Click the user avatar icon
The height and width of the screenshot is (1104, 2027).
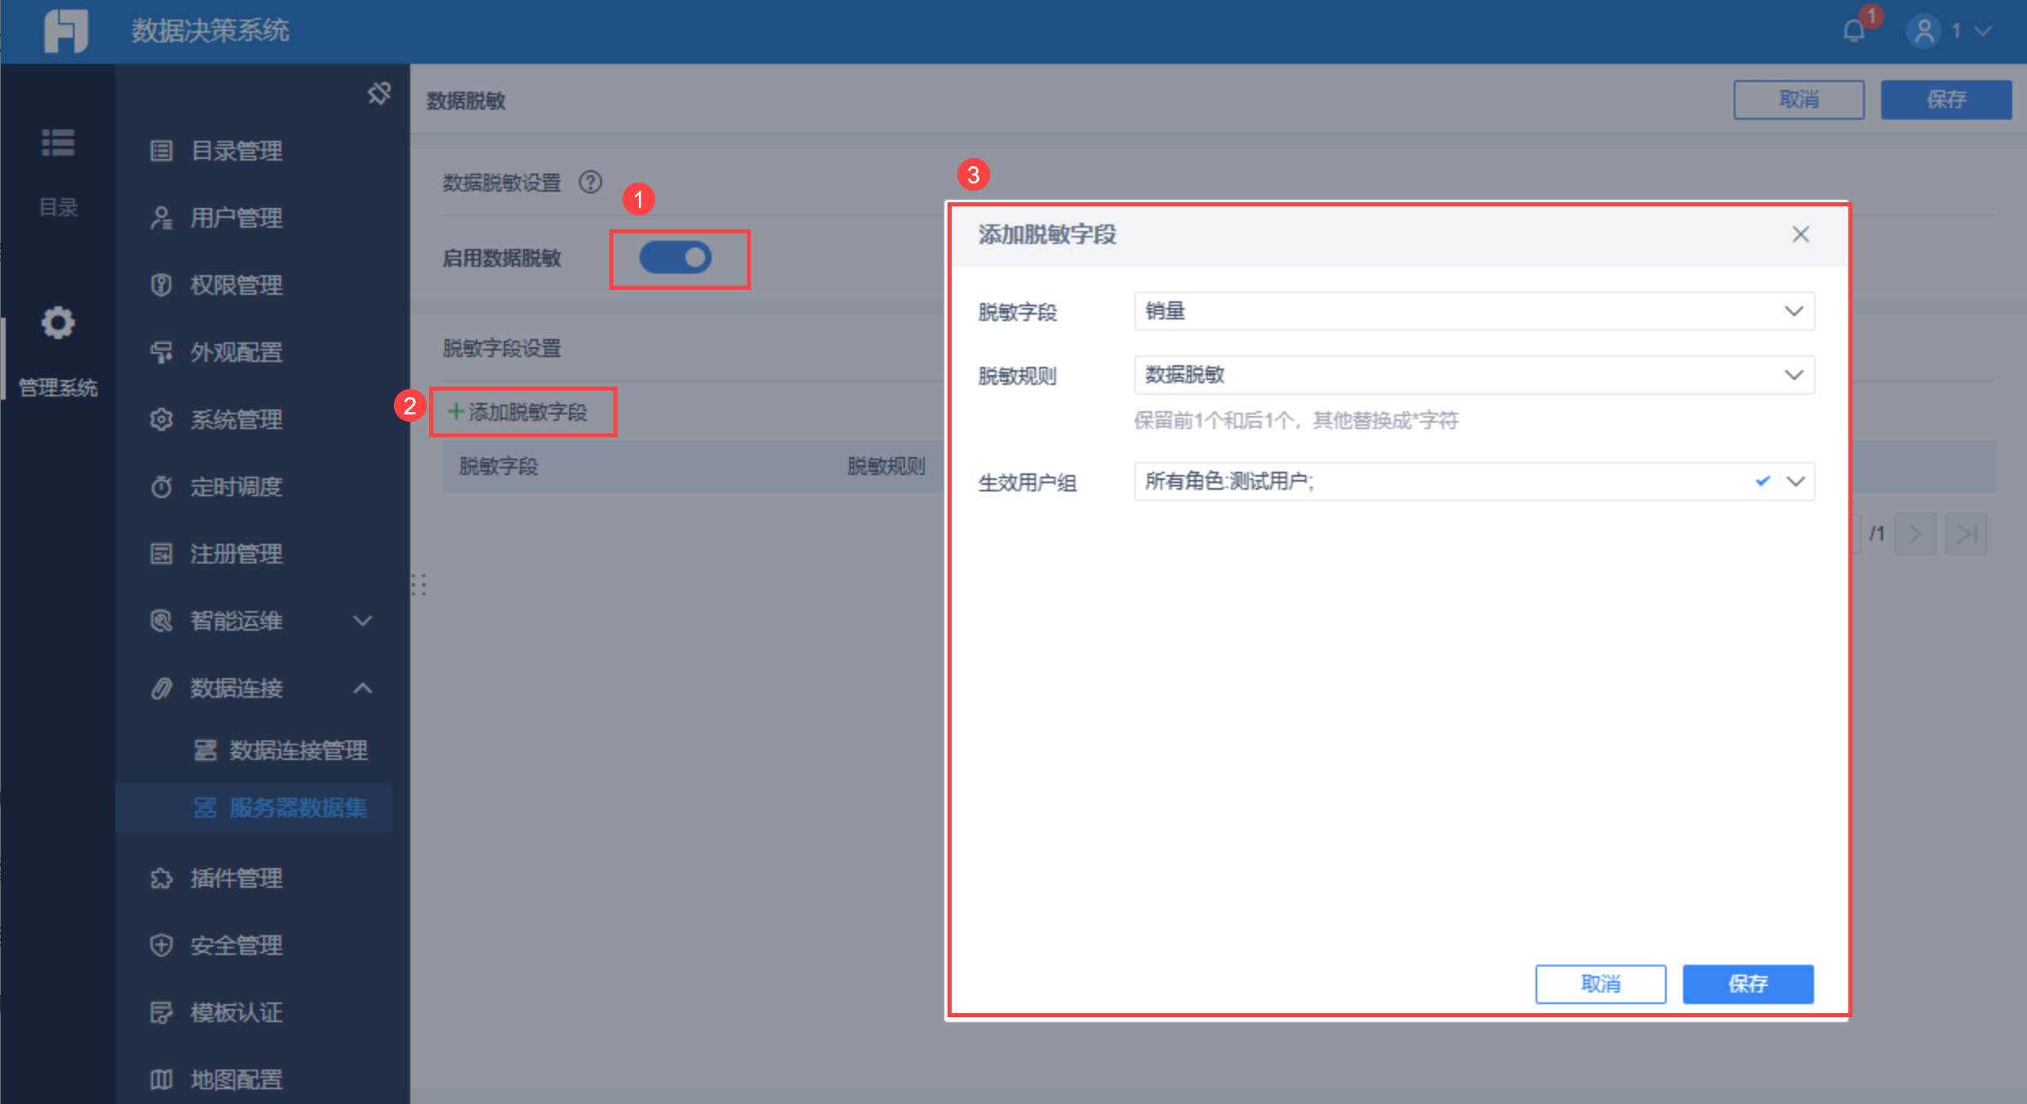(x=1924, y=31)
